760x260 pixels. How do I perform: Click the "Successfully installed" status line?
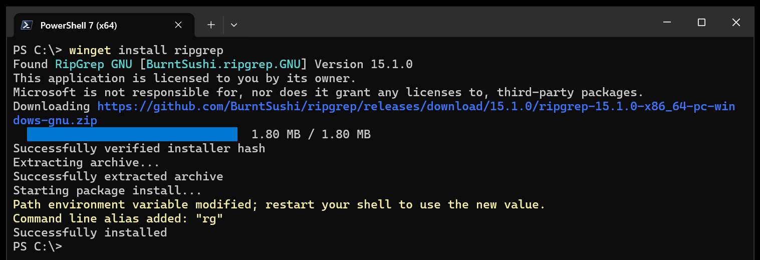(x=90, y=232)
